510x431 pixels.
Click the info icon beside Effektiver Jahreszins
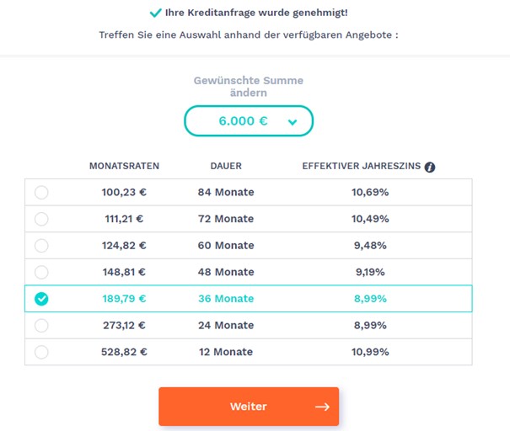click(430, 167)
